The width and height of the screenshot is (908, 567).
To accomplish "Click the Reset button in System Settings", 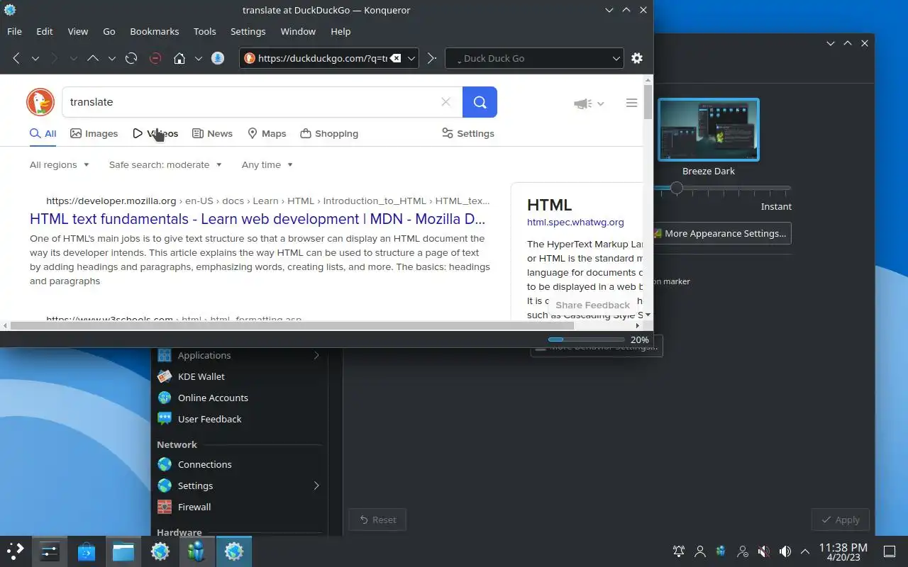I will click(377, 520).
